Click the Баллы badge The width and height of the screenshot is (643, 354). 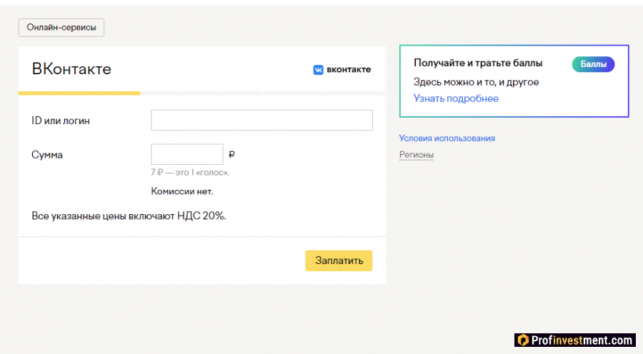[593, 64]
